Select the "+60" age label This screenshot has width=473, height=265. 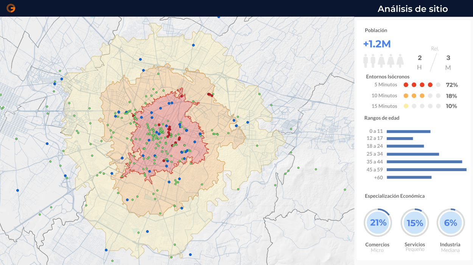point(378,177)
